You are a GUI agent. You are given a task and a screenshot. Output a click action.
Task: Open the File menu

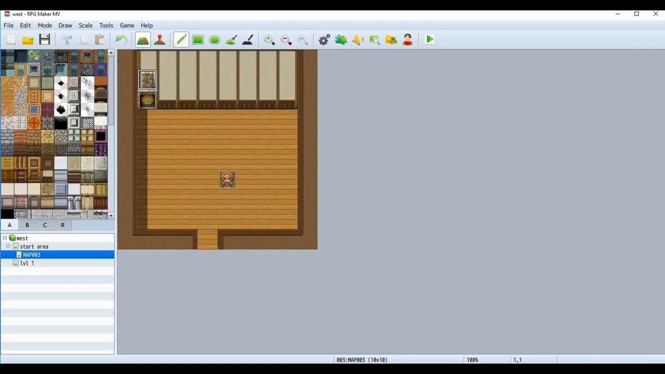[8, 25]
